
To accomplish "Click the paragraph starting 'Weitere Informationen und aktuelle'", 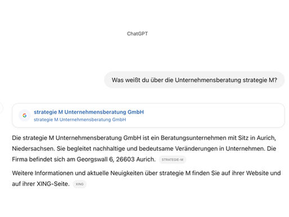I will (x=146, y=178).
